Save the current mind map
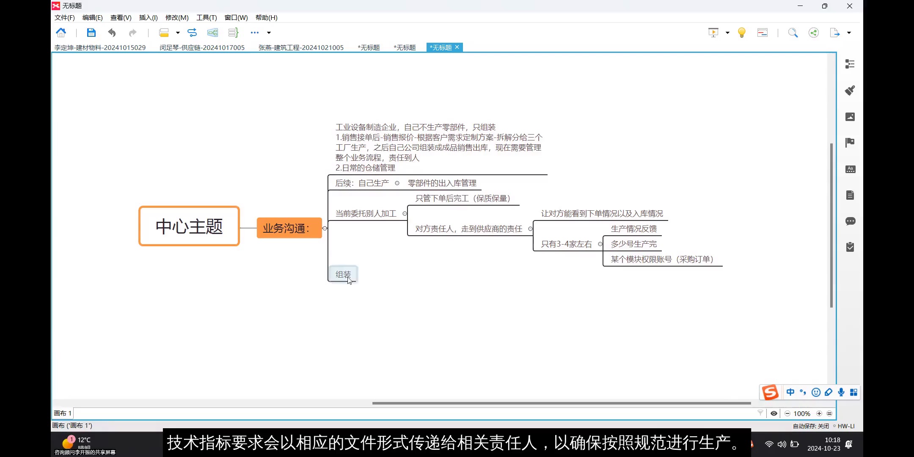 pyautogui.click(x=91, y=32)
